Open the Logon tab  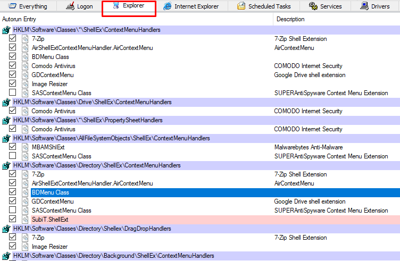pos(79,6)
